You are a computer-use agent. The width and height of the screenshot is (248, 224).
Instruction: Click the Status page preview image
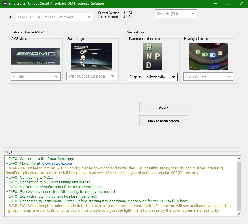pos(91,56)
